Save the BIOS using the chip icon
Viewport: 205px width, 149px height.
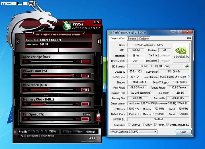(187, 66)
